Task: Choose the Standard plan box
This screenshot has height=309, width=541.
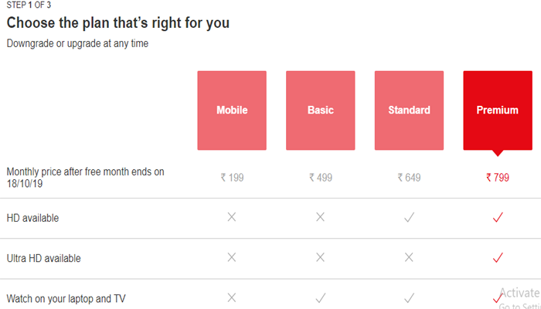Action: pos(409,110)
